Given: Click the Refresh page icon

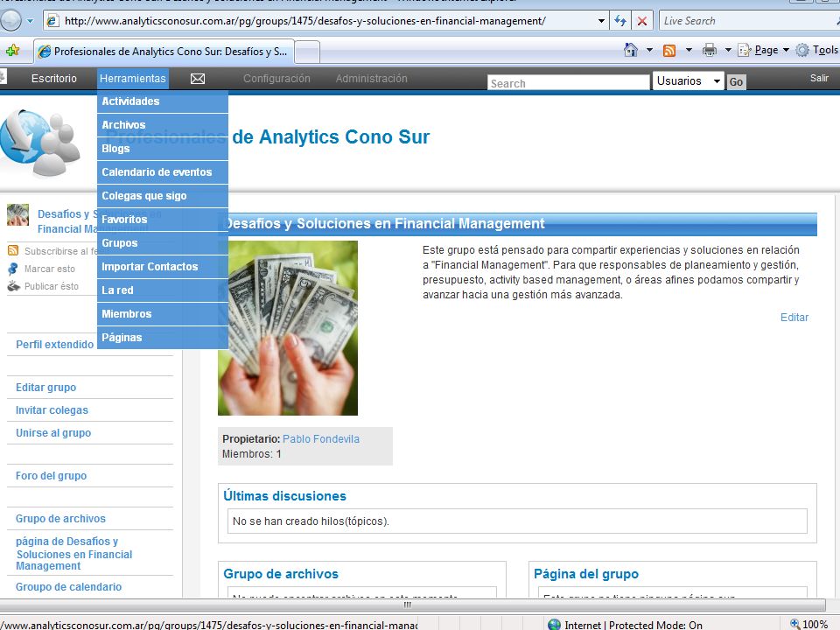Looking at the screenshot, I should click(x=620, y=21).
